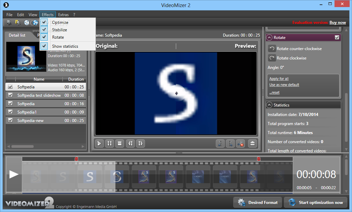
Task: Click the Desired Format button
Action: click(x=257, y=202)
